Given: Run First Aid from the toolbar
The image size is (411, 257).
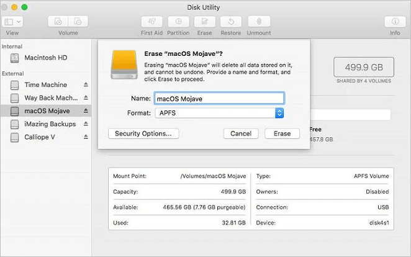Looking at the screenshot, I should coord(151,22).
